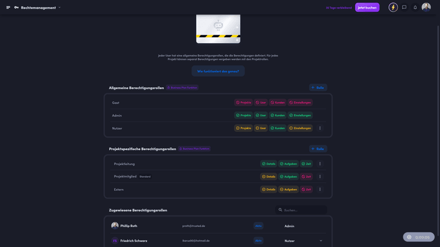Open the hamburger menu in the header
This screenshot has height=247, width=440.
pos(8,7)
